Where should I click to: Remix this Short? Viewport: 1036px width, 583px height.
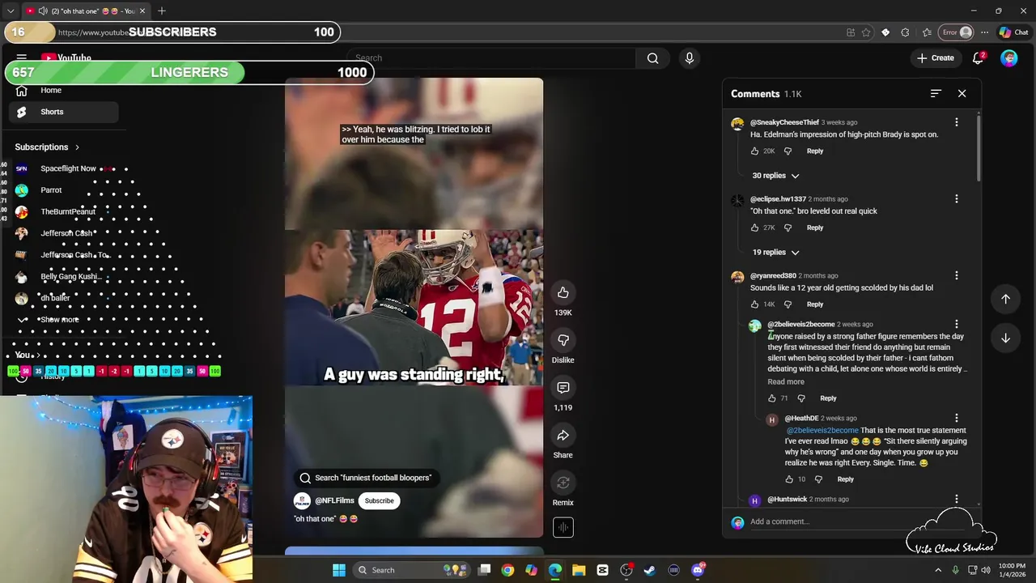pos(563,483)
